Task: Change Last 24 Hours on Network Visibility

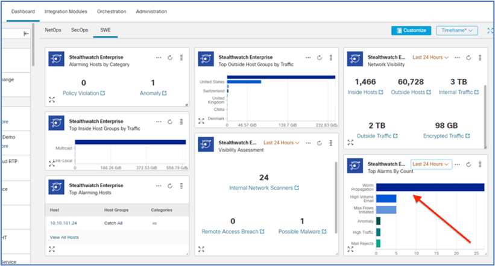Action: point(430,57)
